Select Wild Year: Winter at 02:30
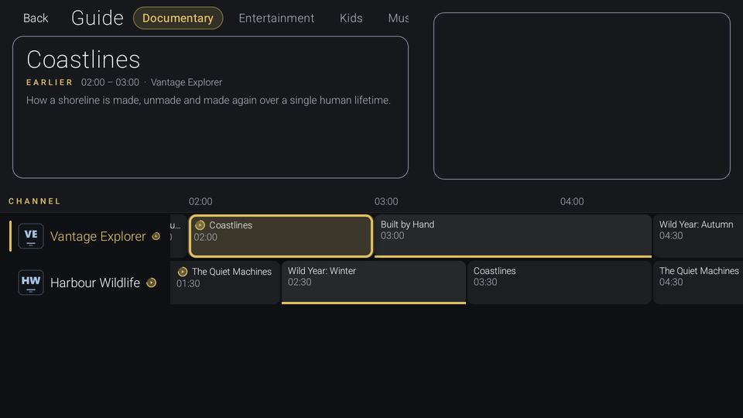Screen dimensions: 743x418 (x=373, y=283)
